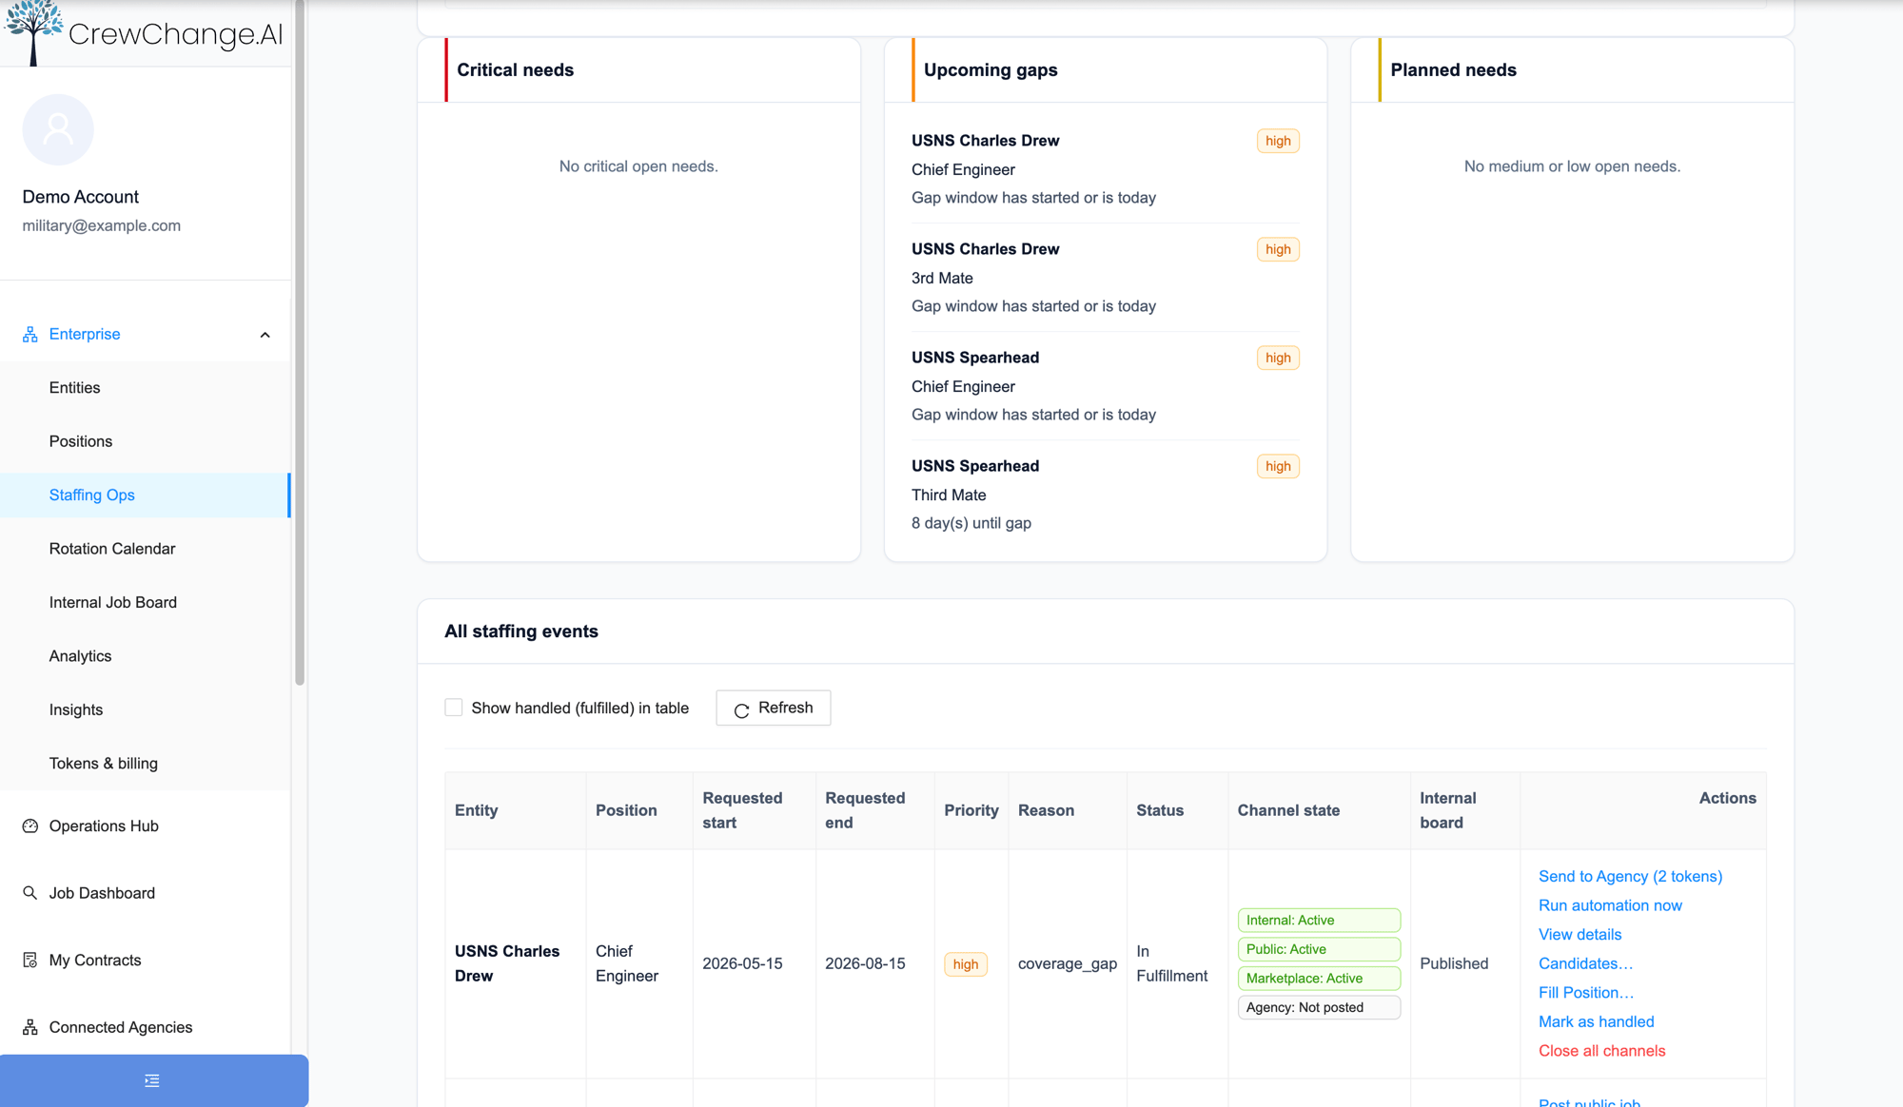Click the sidebar vertical scrollbar
This screenshot has height=1107, width=1903.
[300, 342]
